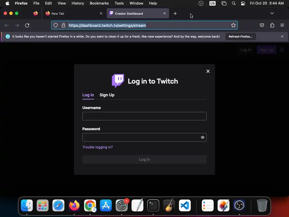Open Spotlight search
Image resolution: width=289 pixels, height=217 pixels.
point(233,3)
